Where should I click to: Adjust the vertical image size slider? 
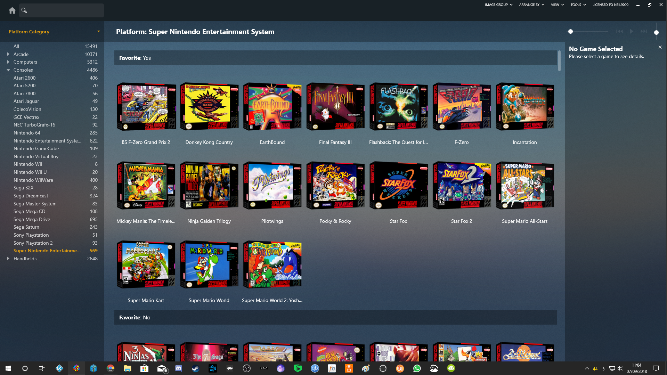[x=656, y=31]
